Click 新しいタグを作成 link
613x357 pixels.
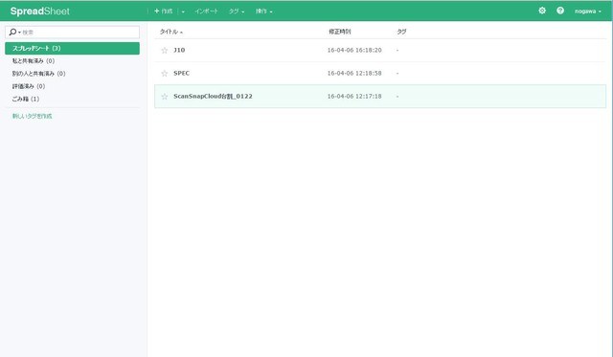coord(32,116)
